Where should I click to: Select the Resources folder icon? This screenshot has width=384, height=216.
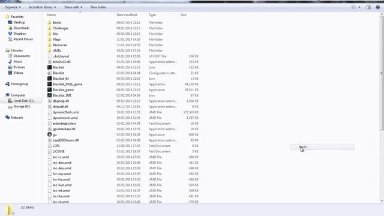click(x=49, y=45)
